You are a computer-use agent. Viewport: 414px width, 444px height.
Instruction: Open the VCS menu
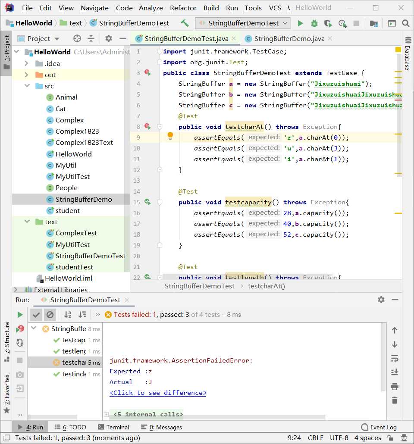point(275,8)
